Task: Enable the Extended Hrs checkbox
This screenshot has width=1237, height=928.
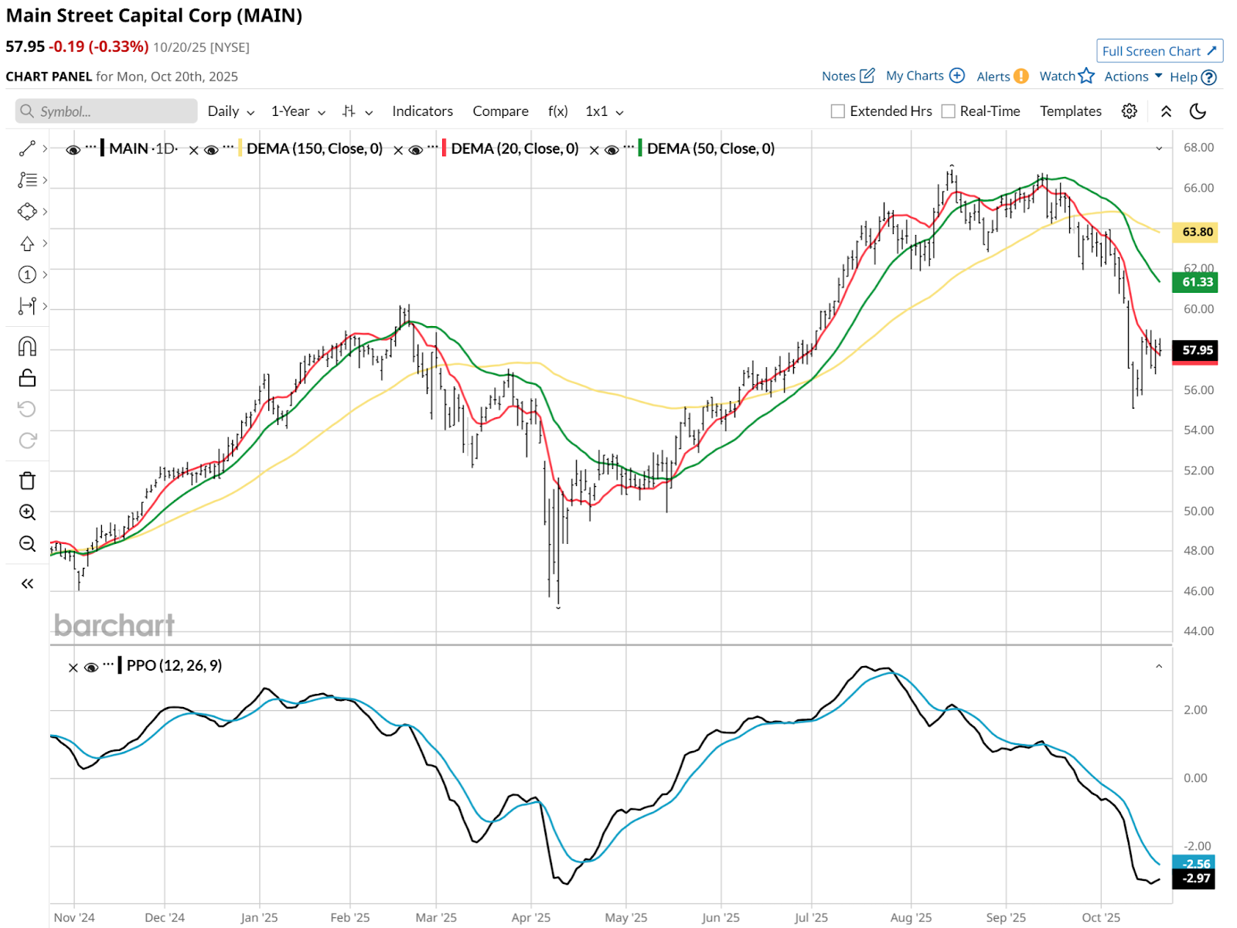Action: tap(837, 111)
